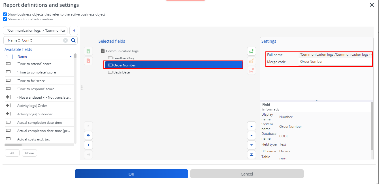379x184 pixels.
Task: Click the back arrow beside breadcrumb
Action: click(x=74, y=31)
